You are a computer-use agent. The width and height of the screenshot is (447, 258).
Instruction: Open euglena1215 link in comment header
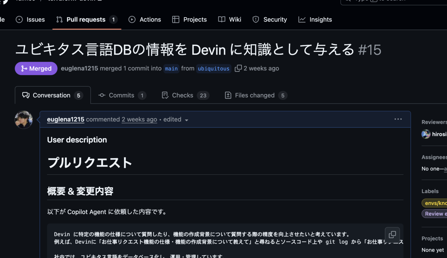coord(66,120)
